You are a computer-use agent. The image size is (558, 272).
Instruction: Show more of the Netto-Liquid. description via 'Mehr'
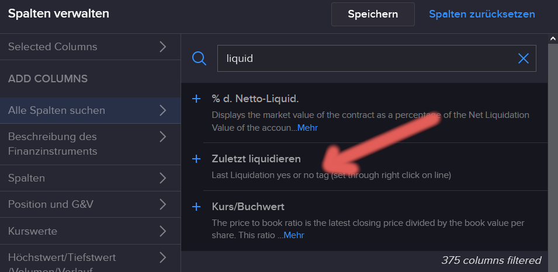307,127
